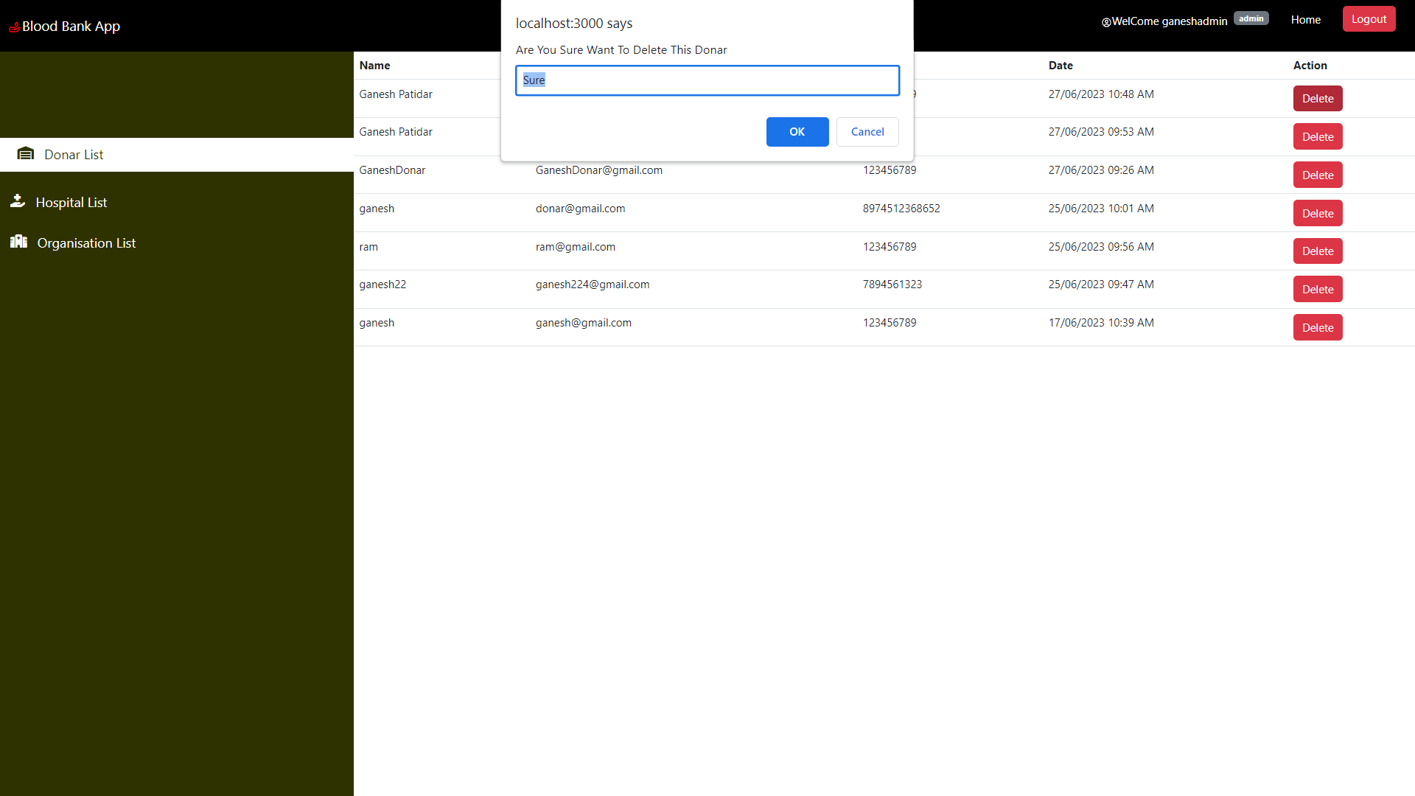
Task: Select the Donar List sidebar icon
Action: (x=26, y=153)
